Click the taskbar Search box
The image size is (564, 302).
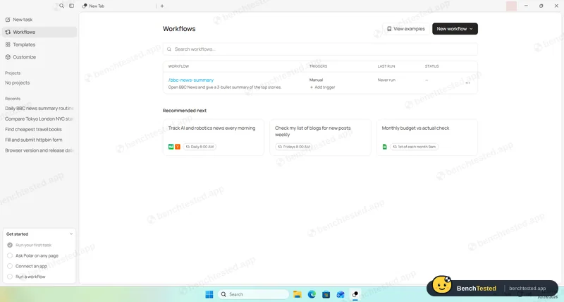pyautogui.click(x=253, y=294)
